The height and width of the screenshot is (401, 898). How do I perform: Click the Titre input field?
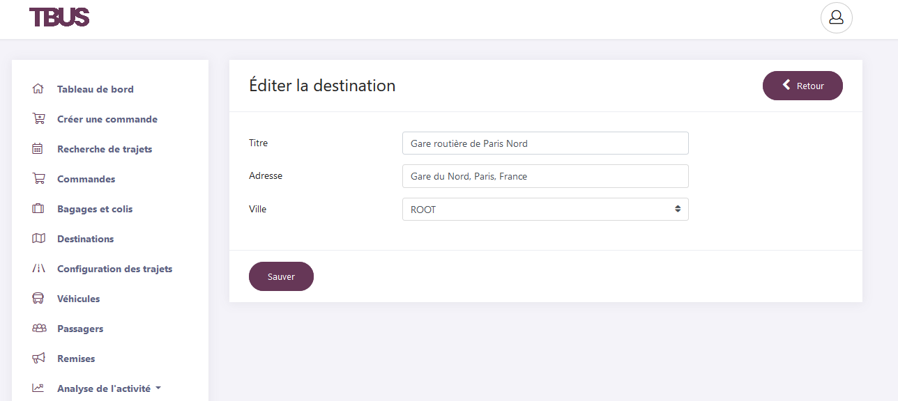pos(545,143)
